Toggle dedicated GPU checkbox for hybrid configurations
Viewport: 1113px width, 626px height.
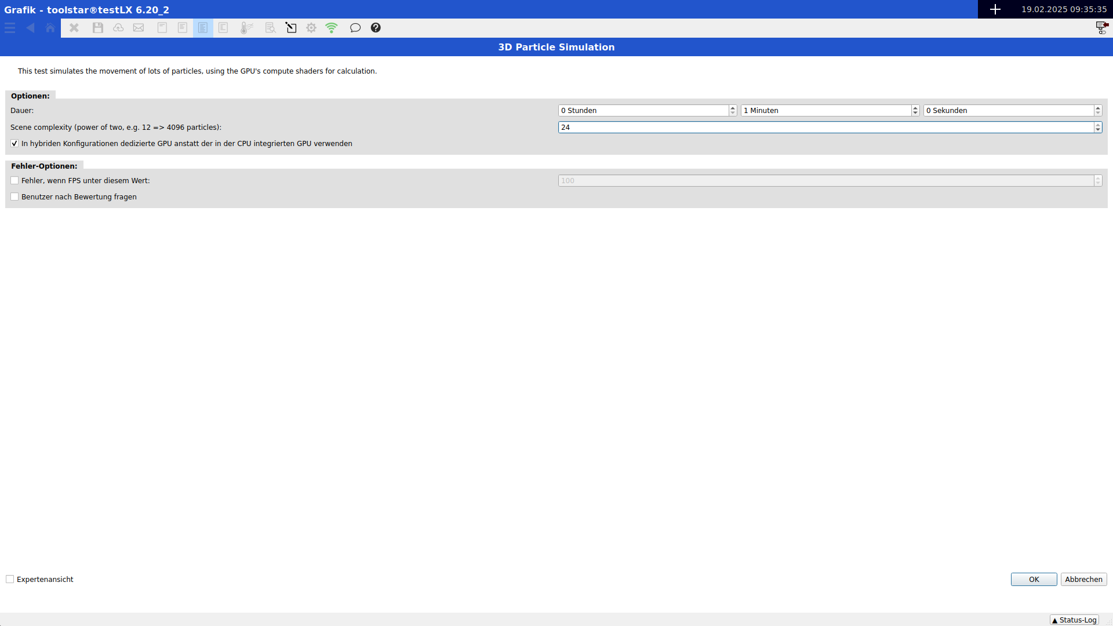click(x=14, y=144)
